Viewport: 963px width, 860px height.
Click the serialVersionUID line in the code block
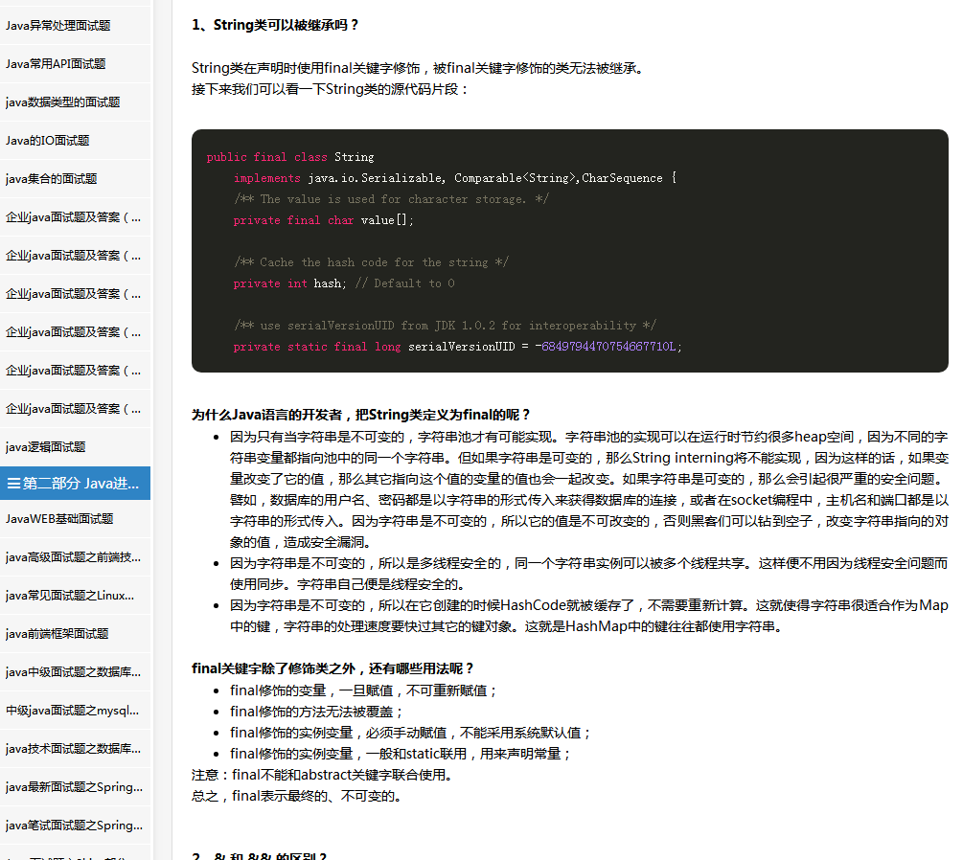[457, 347]
